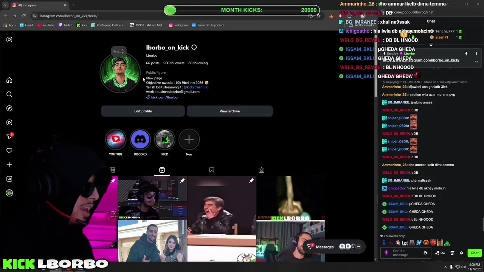Open Gmail bookmark
Image resolution: width=484 pixels, height=272 pixels.
tap(26, 25)
